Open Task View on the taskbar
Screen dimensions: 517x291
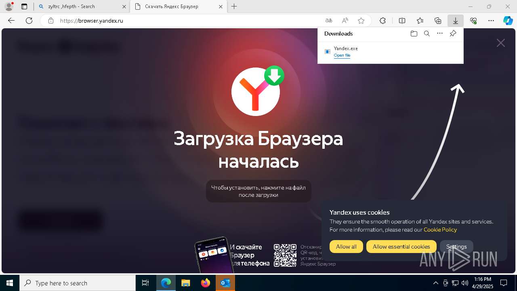pos(145,283)
